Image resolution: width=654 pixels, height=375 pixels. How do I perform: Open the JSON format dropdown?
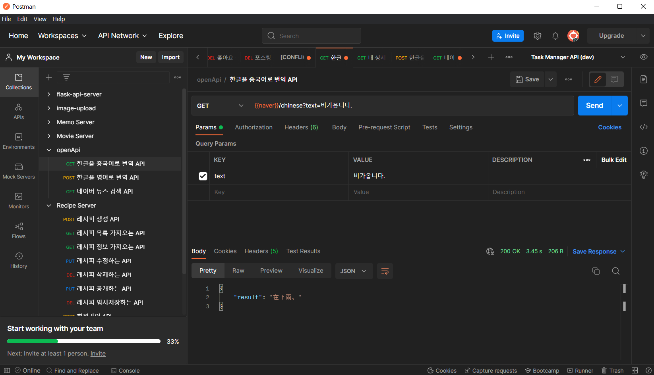tap(354, 271)
